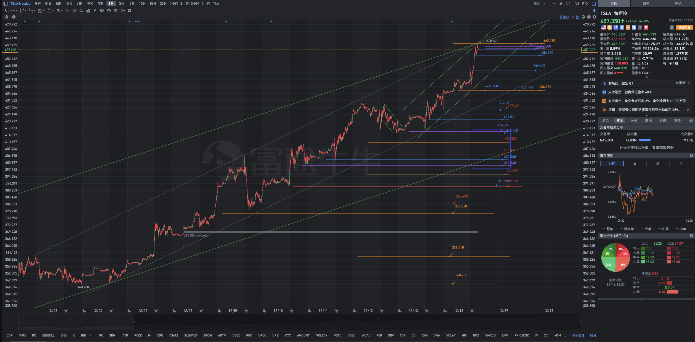This screenshot has width=695, height=342.
Task: Open the 资讯 news tab
Action: tap(646, 4)
